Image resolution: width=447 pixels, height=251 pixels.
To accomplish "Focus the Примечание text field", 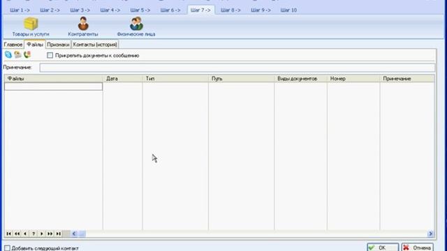I will coord(237,68).
